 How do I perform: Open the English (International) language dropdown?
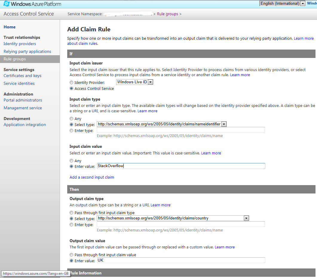[302, 3]
